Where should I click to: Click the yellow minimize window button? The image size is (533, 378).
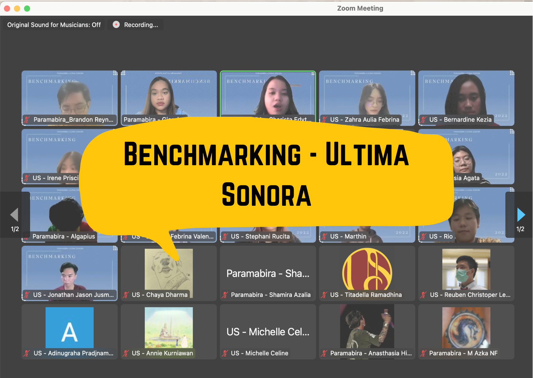17,9
